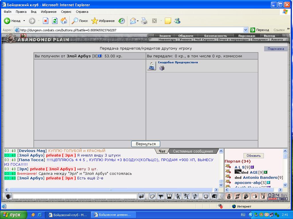Open the Правка menu
293x219 pixels.
[x=21, y=12]
